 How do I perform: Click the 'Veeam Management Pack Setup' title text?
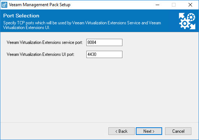point(40,5)
